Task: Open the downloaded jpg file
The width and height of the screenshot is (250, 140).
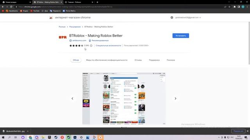Action: click(x=15, y=131)
